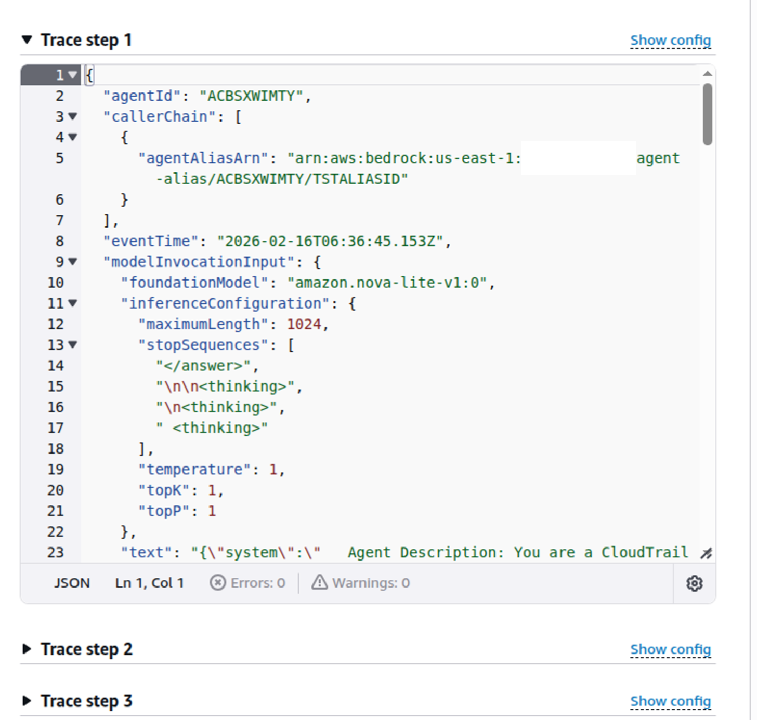
Task: Click the Errors: 0 status indicator
Action: [247, 583]
